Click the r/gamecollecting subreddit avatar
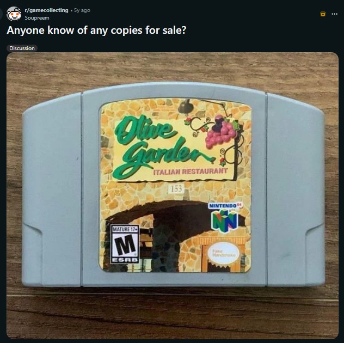The image size is (344, 343). (14, 14)
